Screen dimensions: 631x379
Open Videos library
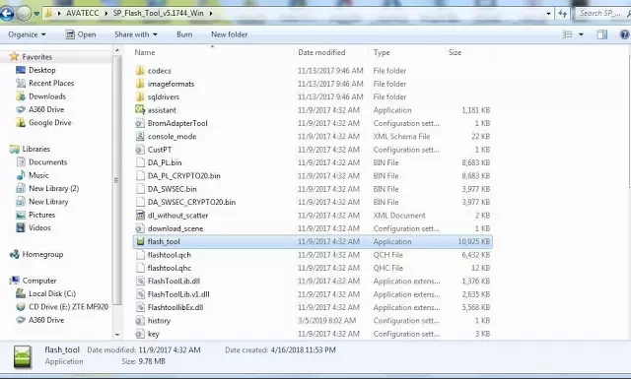[39, 227]
